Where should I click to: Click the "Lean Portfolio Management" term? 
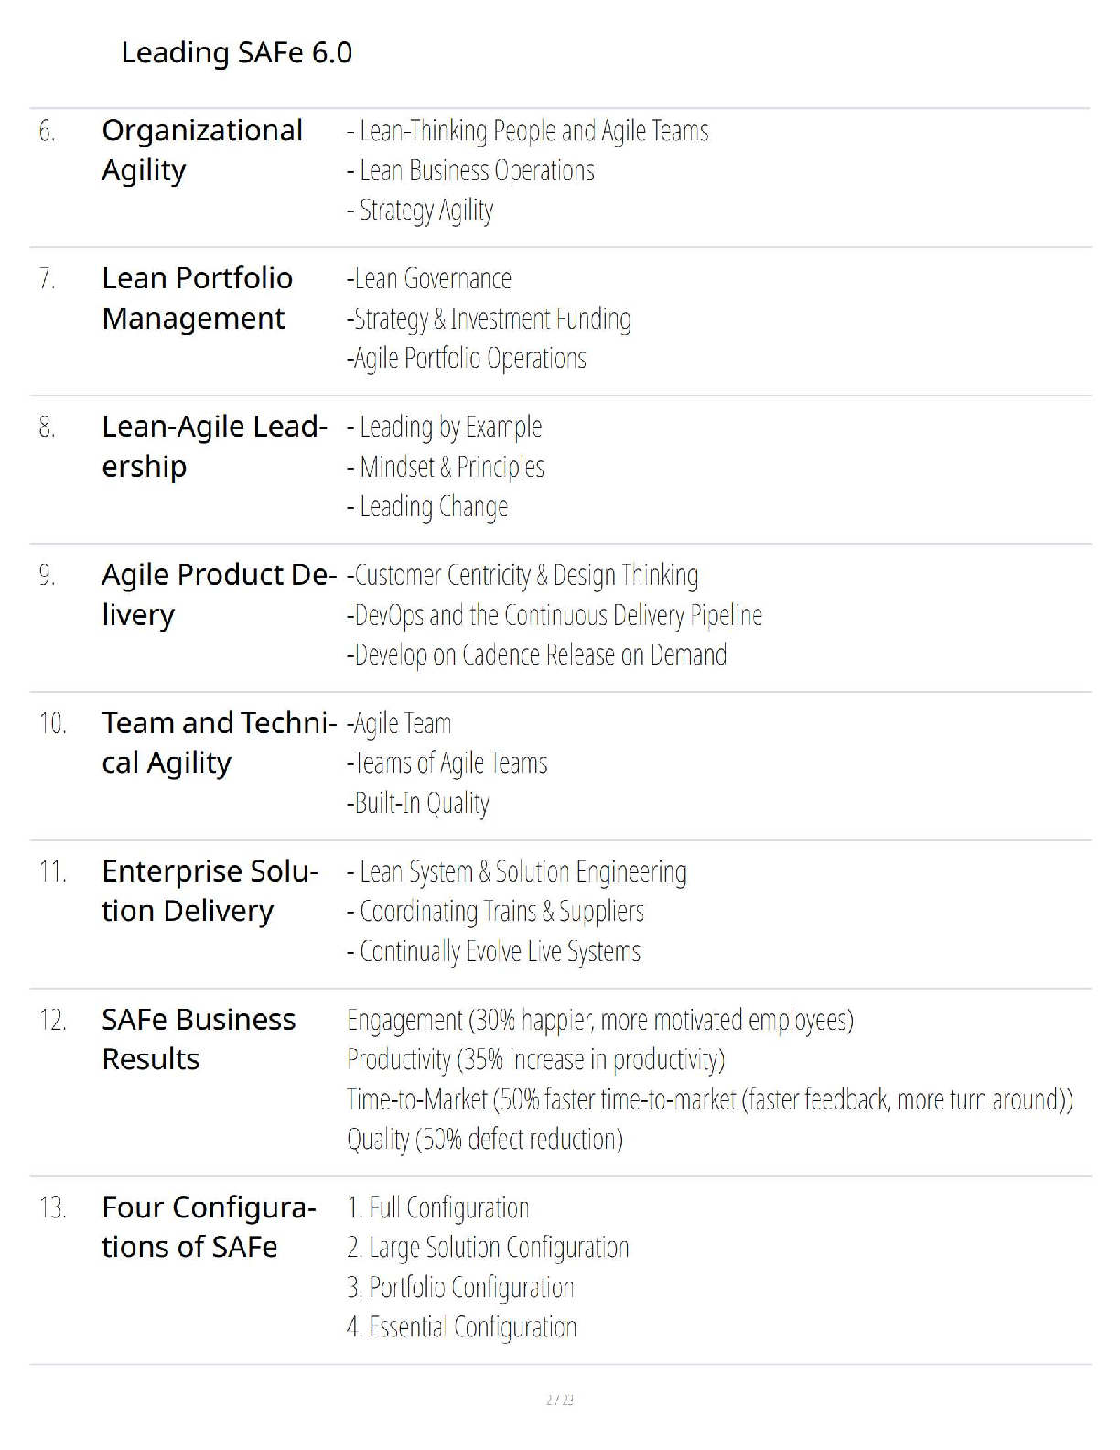[197, 298]
